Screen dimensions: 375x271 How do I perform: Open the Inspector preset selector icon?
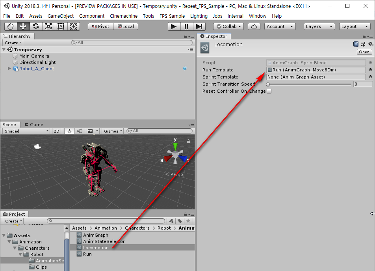(x=363, y=44)
